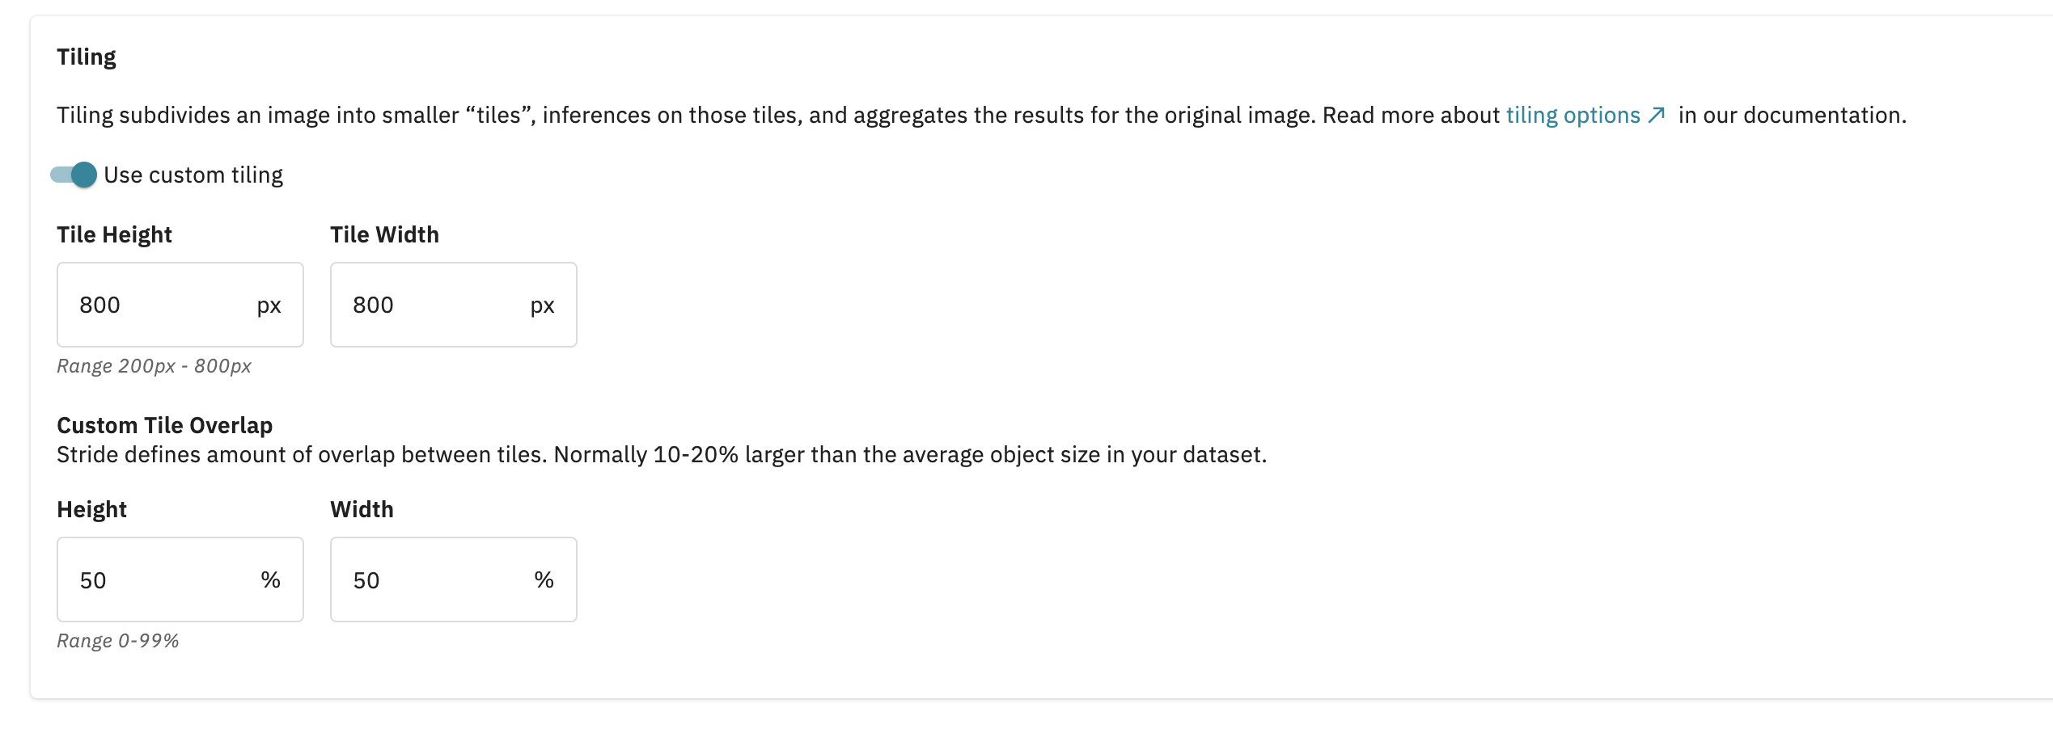This screenshot has height=729, width=2053.
Task: Toggle the Use custom tiling switch
Action: point(74,175)
